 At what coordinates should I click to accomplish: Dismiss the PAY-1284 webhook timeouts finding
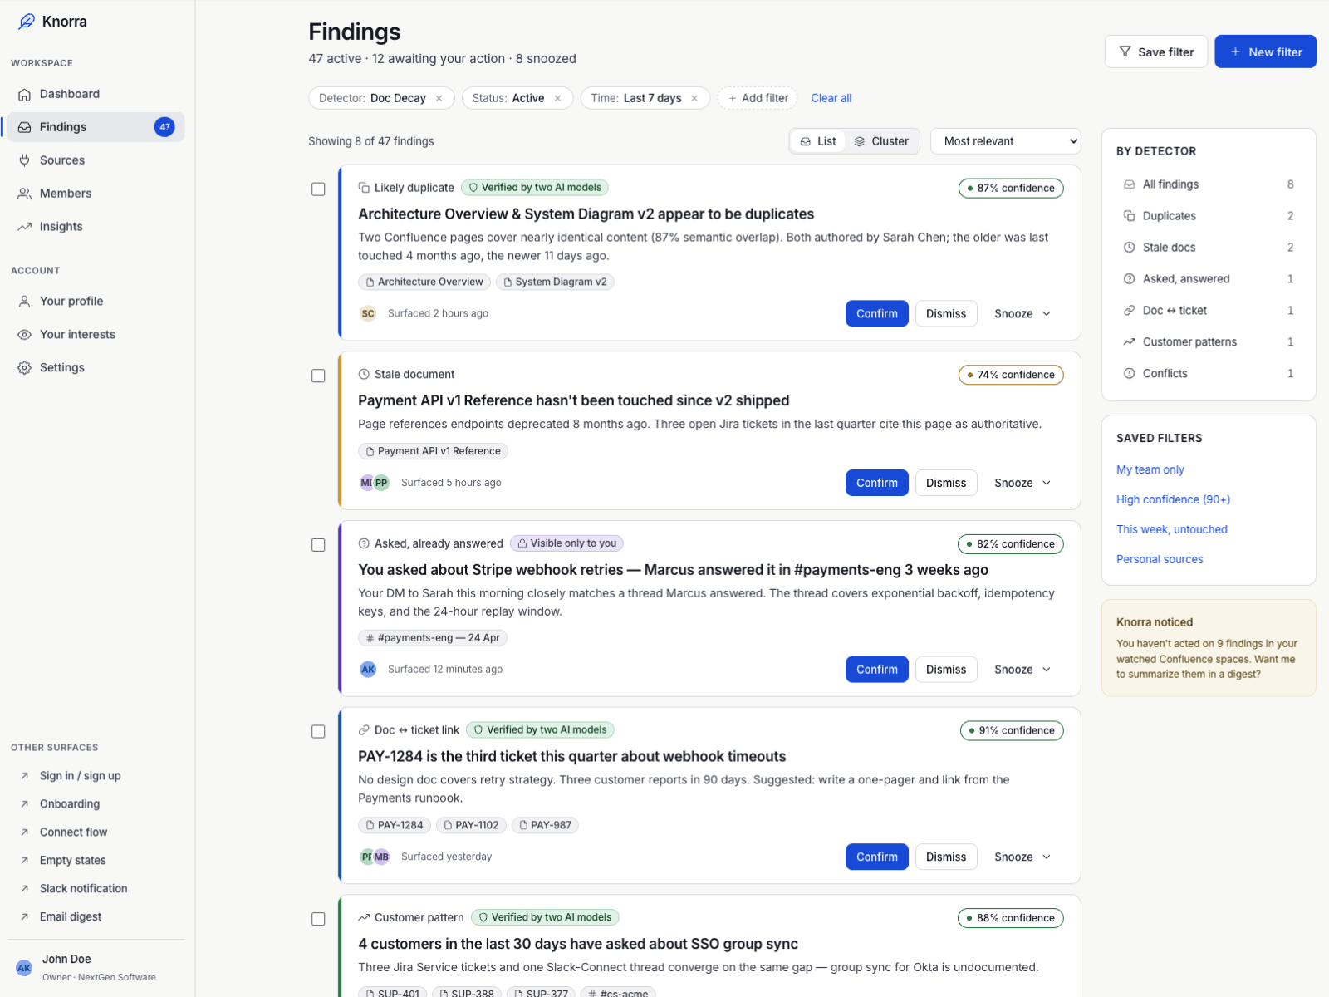coord(946,857)
